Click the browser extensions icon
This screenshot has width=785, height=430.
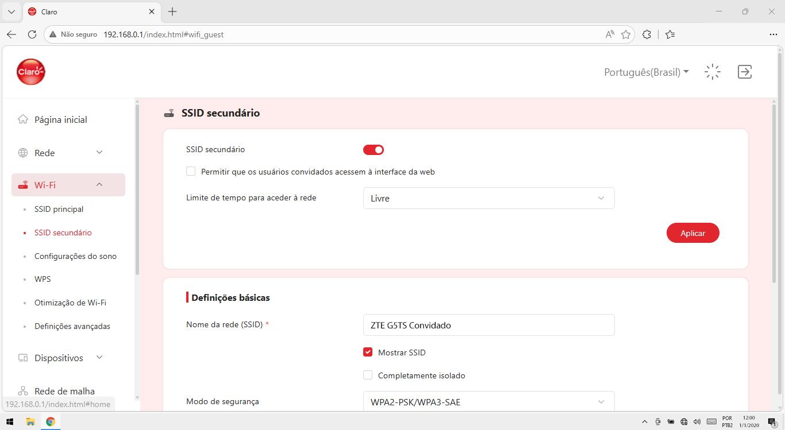tap(647, 34)
